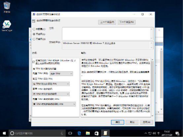Click the policy dialog title bar icon
Screen dimensions: 183x137
[34, 14]
